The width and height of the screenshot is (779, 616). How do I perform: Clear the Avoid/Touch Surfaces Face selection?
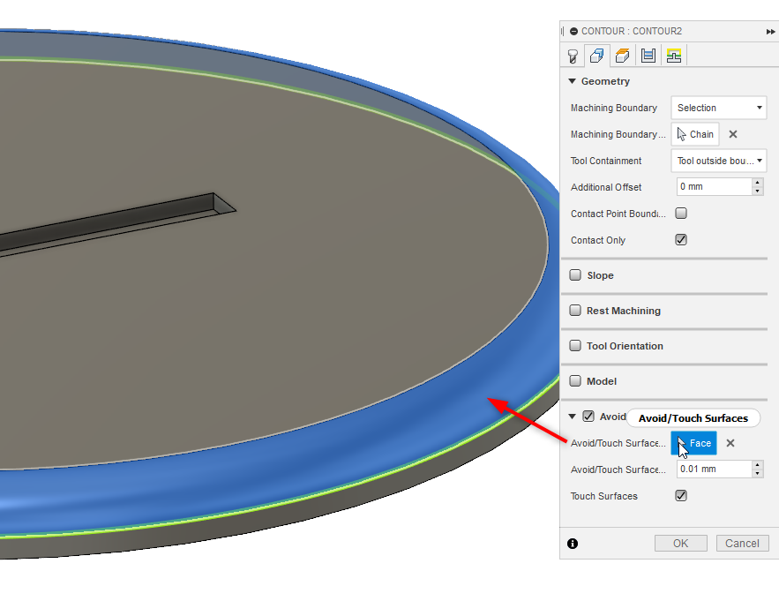(x=730, y=443)
